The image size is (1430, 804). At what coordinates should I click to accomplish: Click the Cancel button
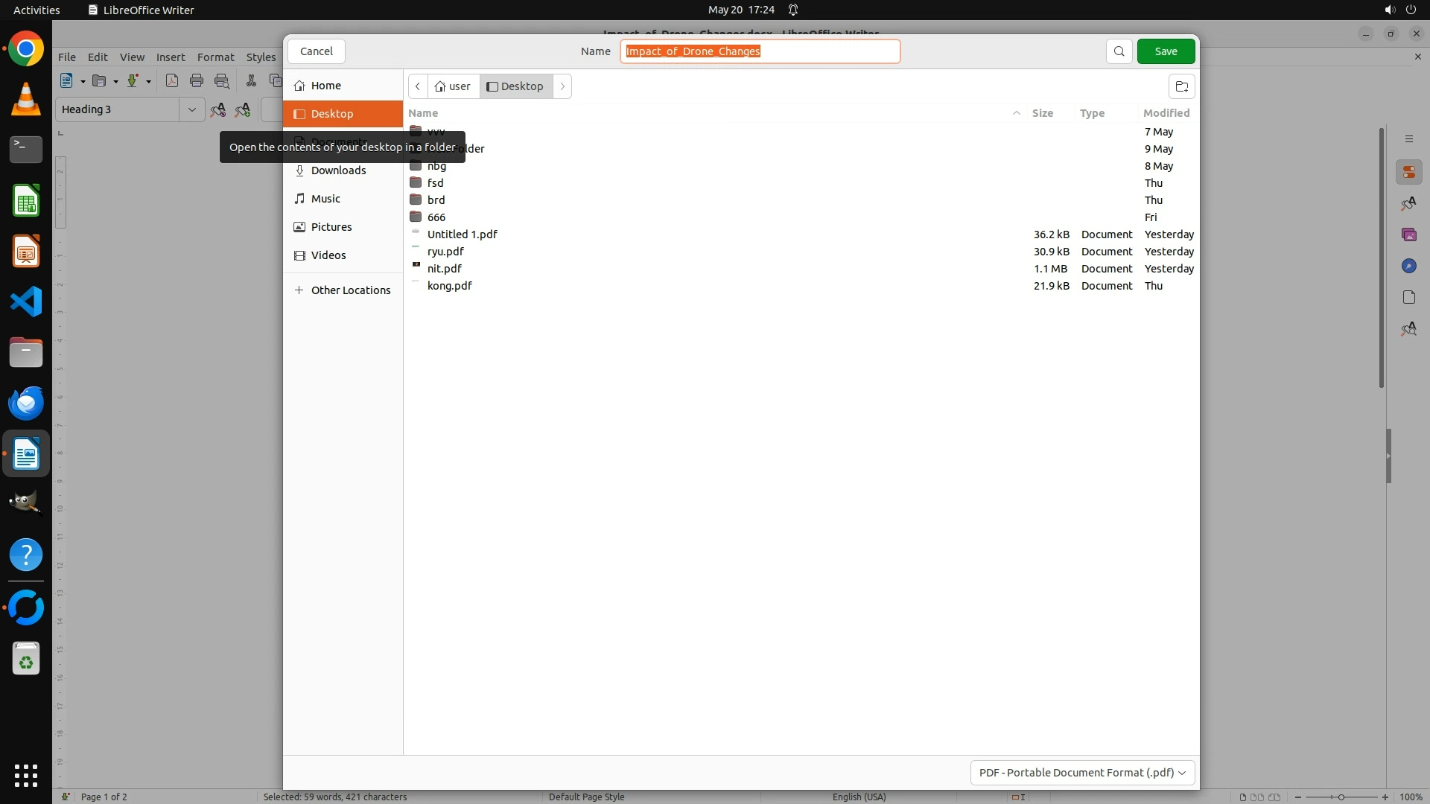point(316,51)
